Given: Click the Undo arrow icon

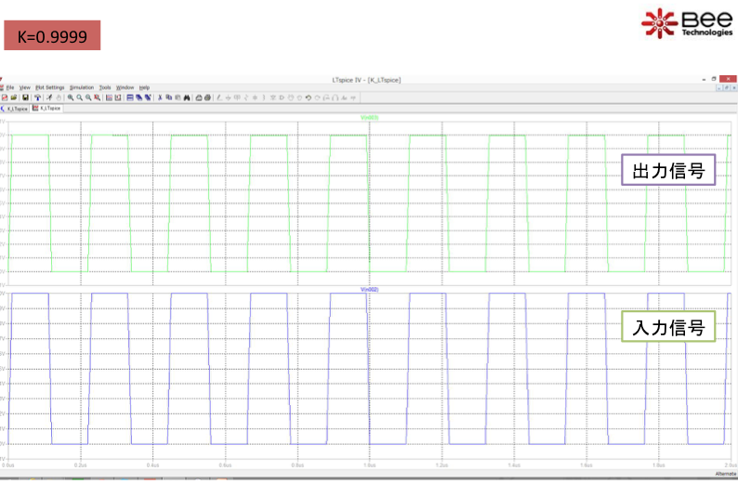Looking at the screenshot, I should pos(310,97).
